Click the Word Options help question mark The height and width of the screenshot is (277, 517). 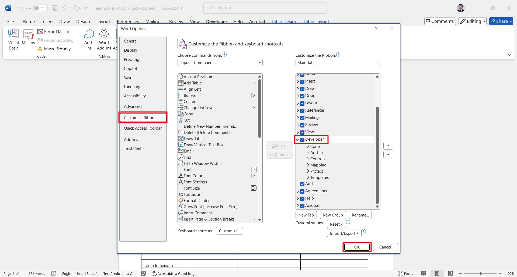pyautogui.click(x=376, y=29)
